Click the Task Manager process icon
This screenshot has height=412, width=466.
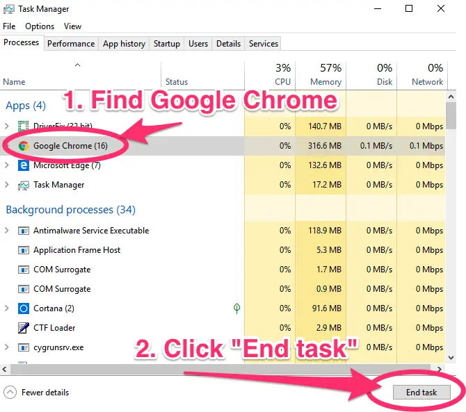23,185
